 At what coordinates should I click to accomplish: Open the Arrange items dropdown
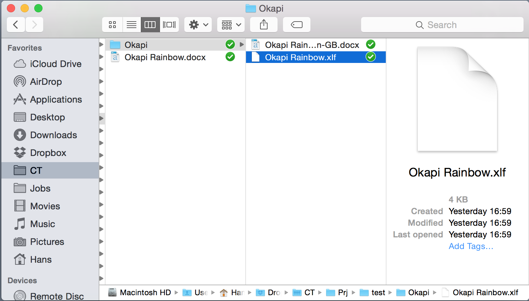pos(231,25)
